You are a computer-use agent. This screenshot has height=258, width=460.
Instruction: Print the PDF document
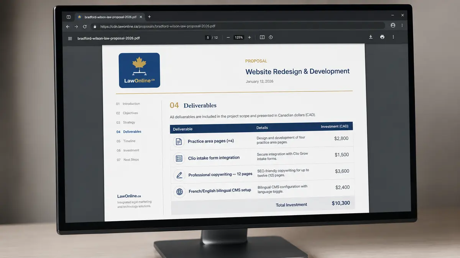point(382,37)
